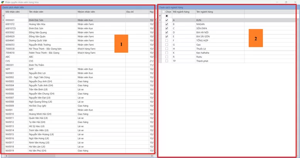Select employee Ngô Quang Đông (LX)
The height and width of the screenshot is (158, 300).
pyautogui.click(x=40, y=102)
